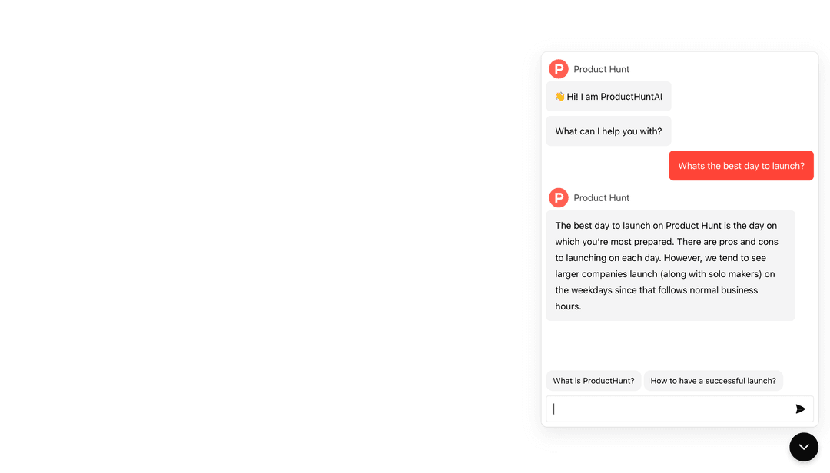Click the Product Hunt avatar beside second reply
This screenshot has width=830, height=473.
[x=559, y=197]
